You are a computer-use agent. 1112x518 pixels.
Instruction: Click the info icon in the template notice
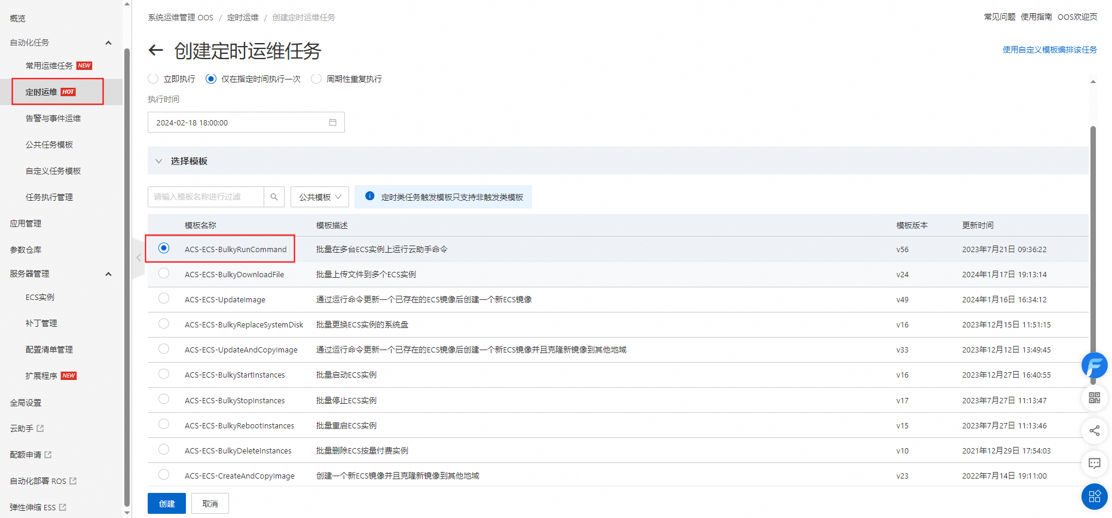pos(369,196)
